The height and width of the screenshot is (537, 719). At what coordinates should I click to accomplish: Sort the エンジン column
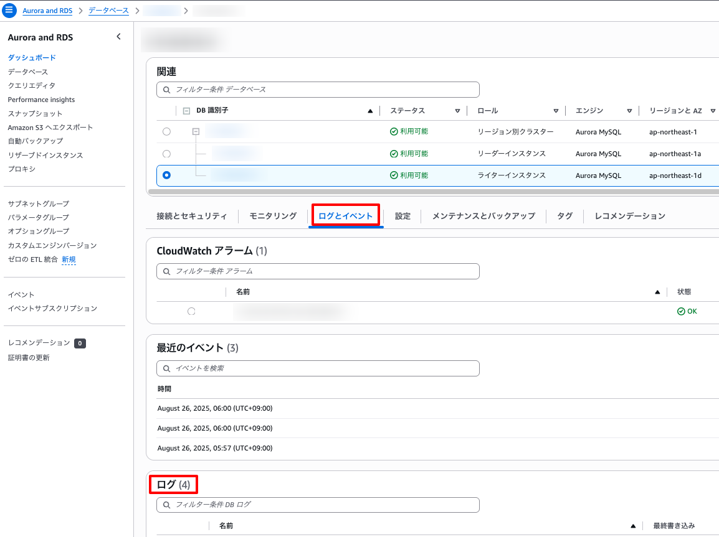629,111
